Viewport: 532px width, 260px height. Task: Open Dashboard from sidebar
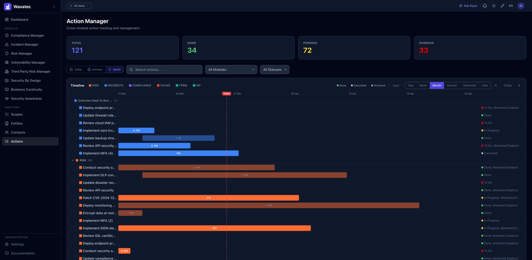coord(30,20)
